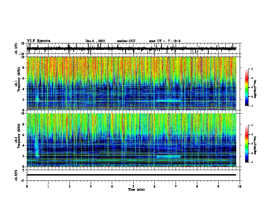This screenshot has width=270, height=209.
Task: Click the "station=OUJ" header label
Action: click(126, 41)
